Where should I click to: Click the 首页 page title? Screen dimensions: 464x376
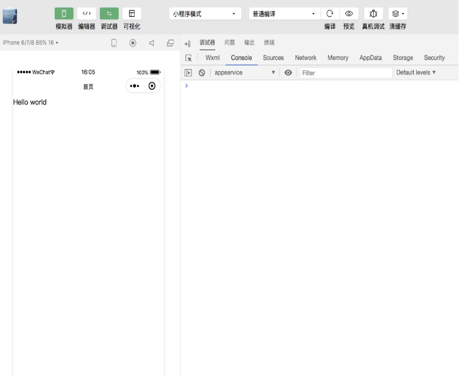88,86
